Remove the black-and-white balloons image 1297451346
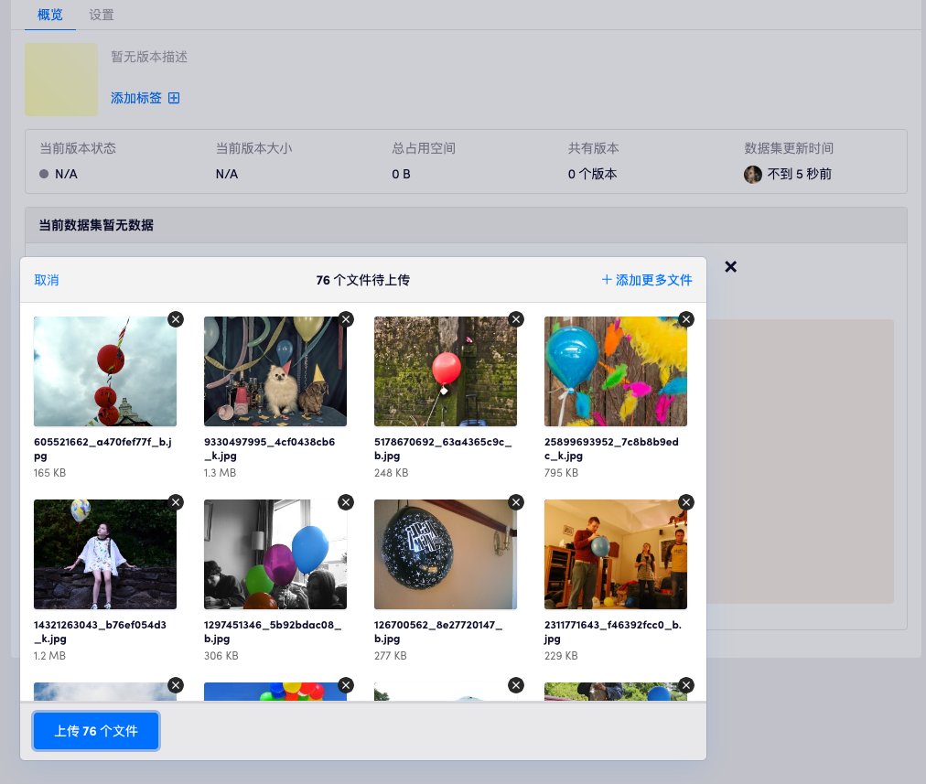The width and height of the screenshot is (926, 784). pyautogui.click(x=346, y=502)
